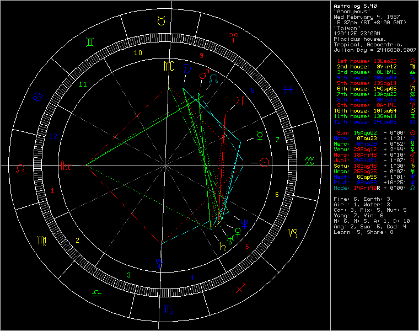Click house number 10 in the wheel
419x331 pixels.
(138, 53)
